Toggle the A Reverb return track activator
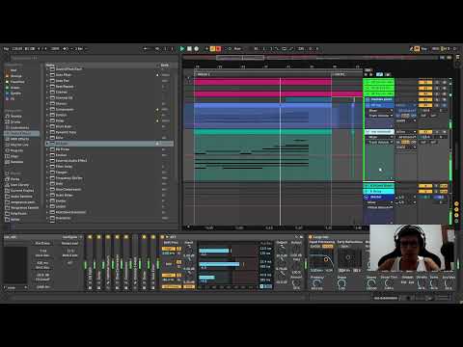Screen dimensions: 463x347 [424, 186]
